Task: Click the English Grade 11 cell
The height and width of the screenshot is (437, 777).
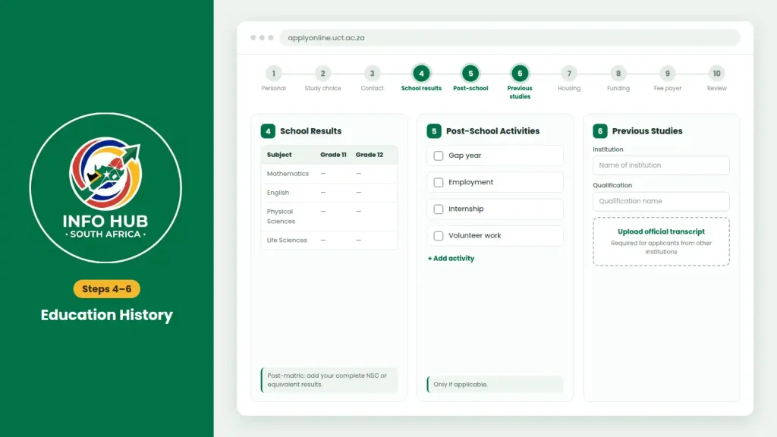Action: click(323, 193)
